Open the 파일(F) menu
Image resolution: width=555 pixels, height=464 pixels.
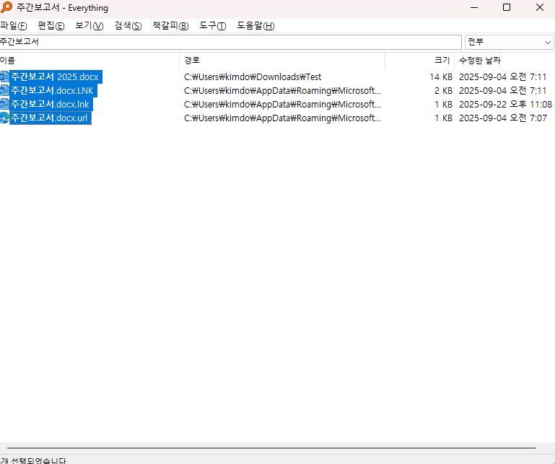[14, 25]
